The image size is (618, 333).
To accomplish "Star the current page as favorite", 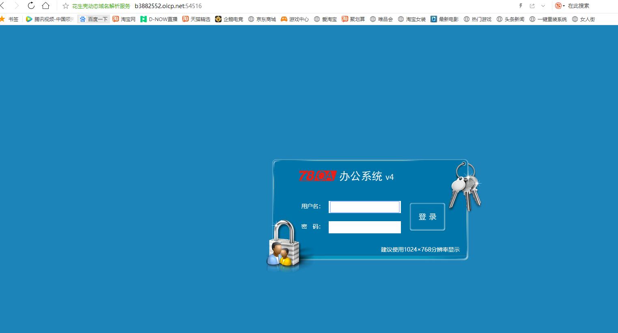I will (65, 6).
